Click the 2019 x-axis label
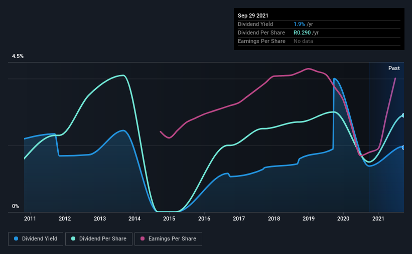This screenshot has height=254, width=412. (x=309, y=218)
